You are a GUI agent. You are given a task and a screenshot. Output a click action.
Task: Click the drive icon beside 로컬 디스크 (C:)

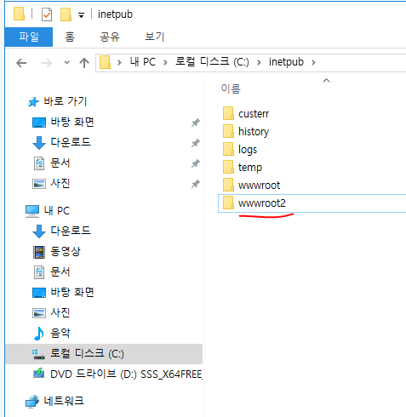pos(38,354)
